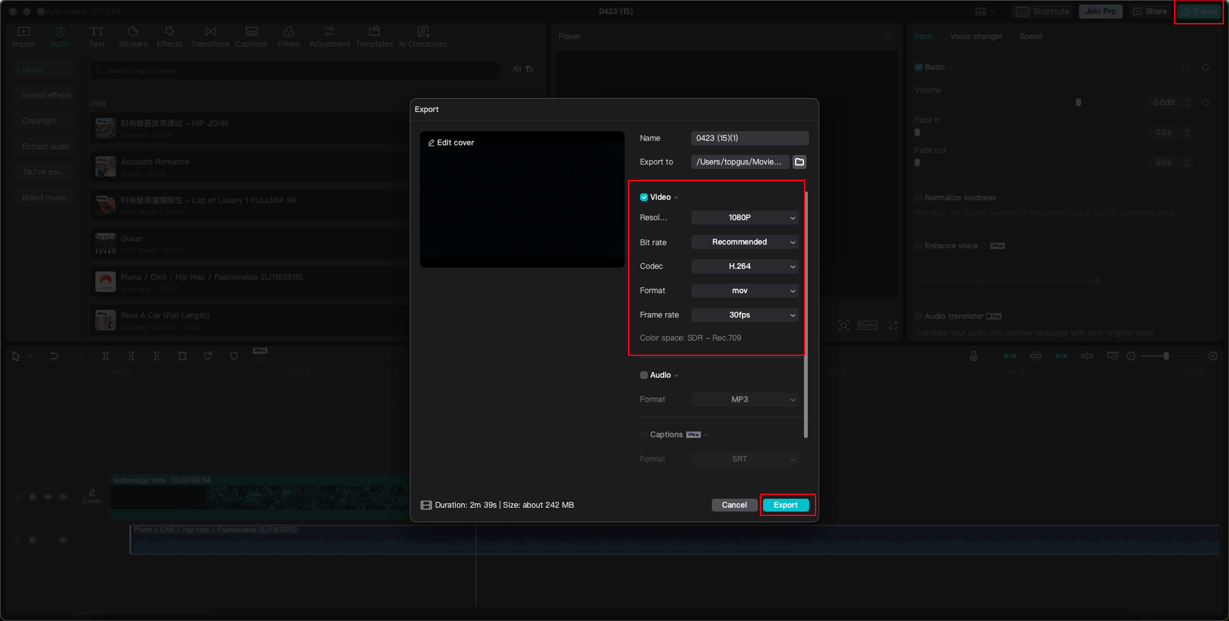This screenshot has width=1229, height=621.
Task: Enable the Captions export checkbox
Action: [644, 435]
